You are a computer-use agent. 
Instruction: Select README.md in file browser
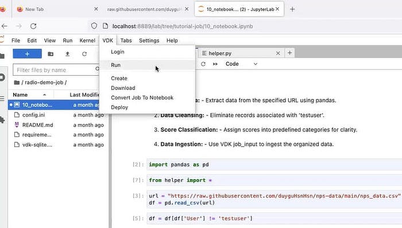tap(38, 125)
